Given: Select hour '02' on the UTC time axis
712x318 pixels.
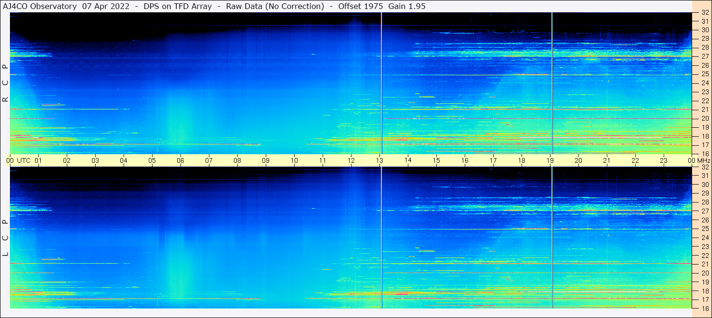Looking at the screenshot, I should coord(67,160).
